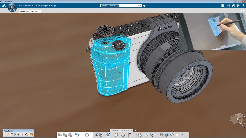
Task: Click the Cut scissors icon
Action: pyautogui.click(x=60, y=135)
